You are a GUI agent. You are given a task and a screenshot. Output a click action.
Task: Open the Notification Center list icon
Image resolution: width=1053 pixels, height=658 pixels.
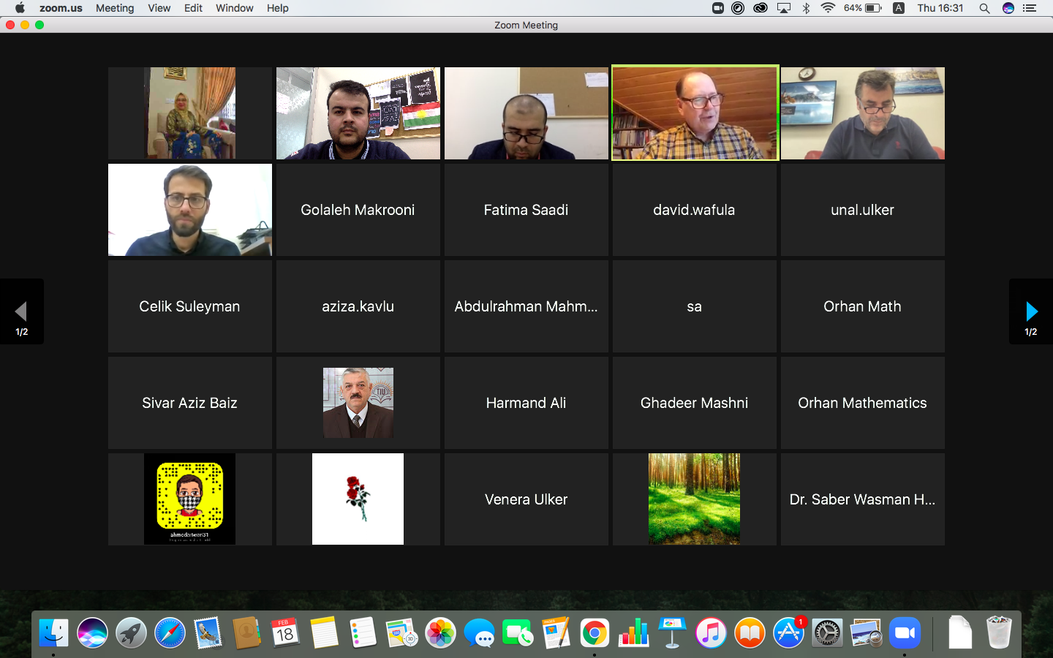click(x=1030, y=8)
